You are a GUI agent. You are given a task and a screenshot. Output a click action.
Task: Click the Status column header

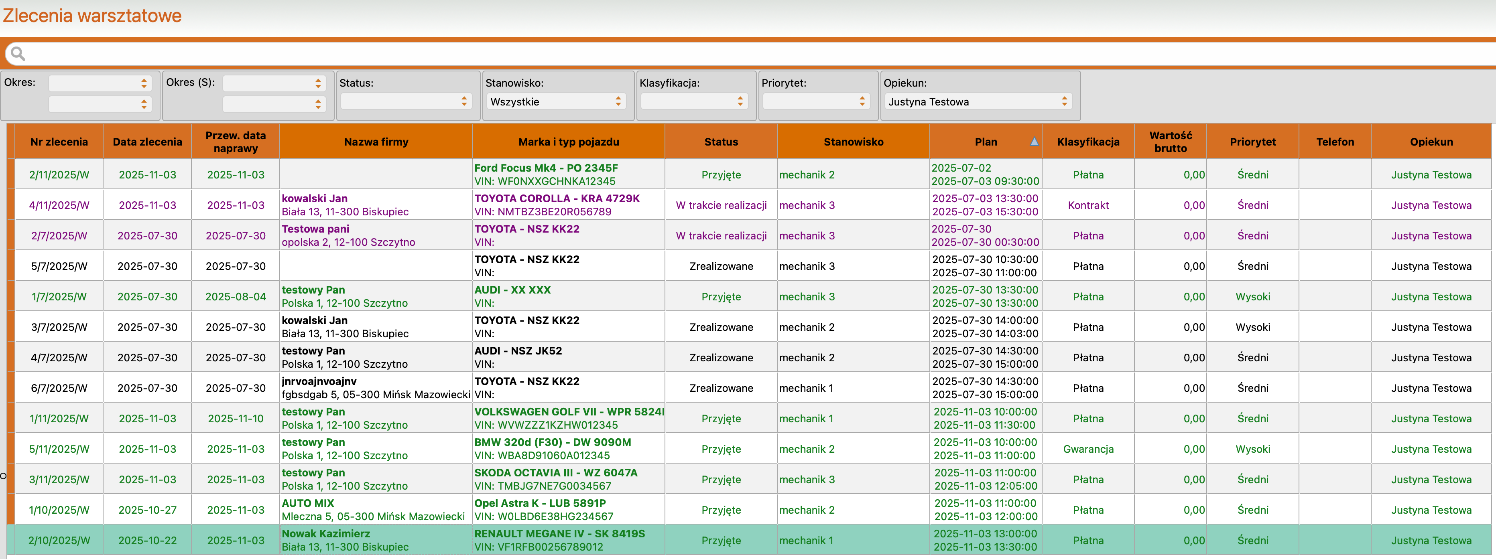(721, 142)
